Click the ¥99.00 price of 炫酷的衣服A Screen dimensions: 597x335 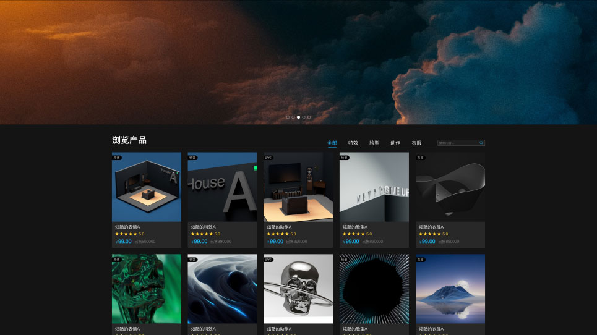pos(427,242)
